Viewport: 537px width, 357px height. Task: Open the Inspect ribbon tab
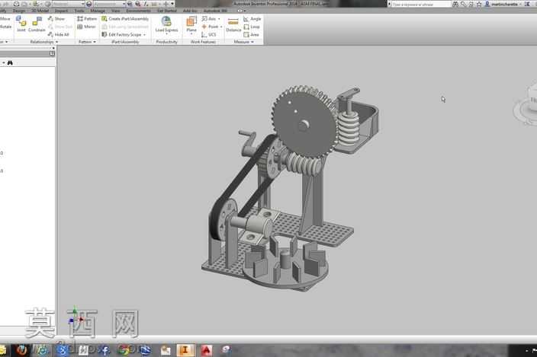tap(61, 11)
